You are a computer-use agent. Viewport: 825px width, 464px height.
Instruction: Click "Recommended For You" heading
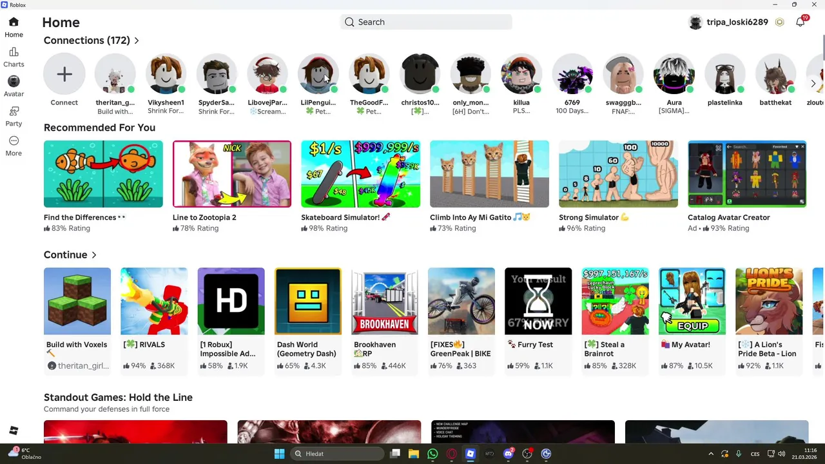point(99,128)
